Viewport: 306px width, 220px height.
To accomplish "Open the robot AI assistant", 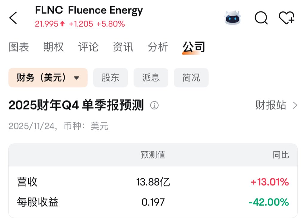I will 232,18.
